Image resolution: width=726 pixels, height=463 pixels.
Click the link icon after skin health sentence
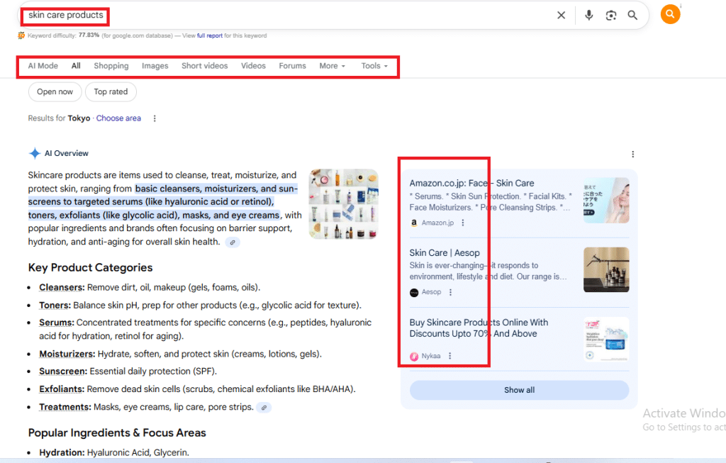233,242
